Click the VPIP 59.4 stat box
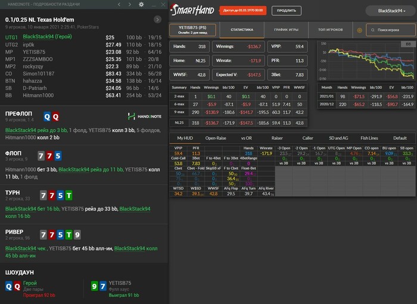 coord(288,46)
